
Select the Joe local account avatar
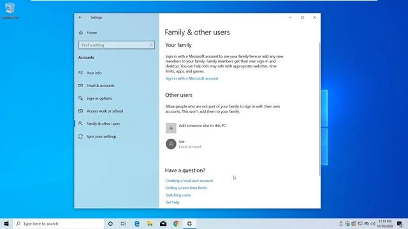point(171,144)
